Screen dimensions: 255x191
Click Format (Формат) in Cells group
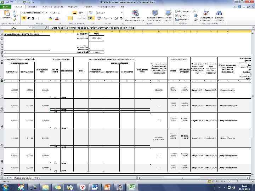[x=182, y=19]
